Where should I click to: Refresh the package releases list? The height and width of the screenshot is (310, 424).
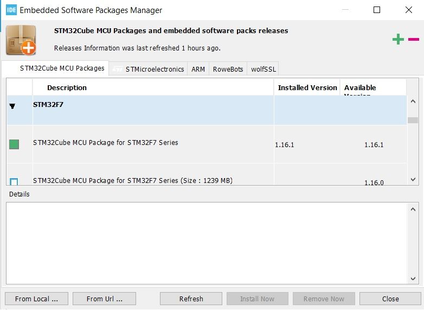point(191,299)
